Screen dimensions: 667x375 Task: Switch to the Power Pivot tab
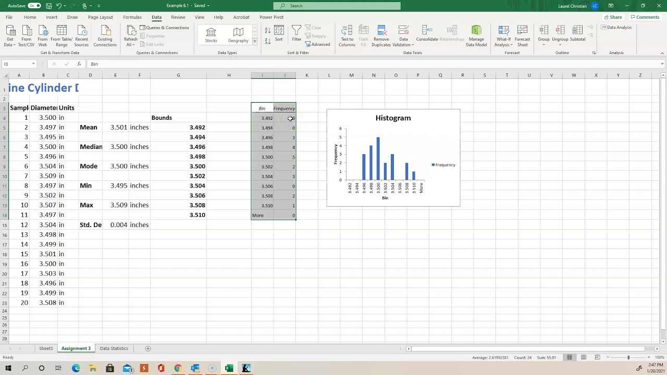point(271,17)
